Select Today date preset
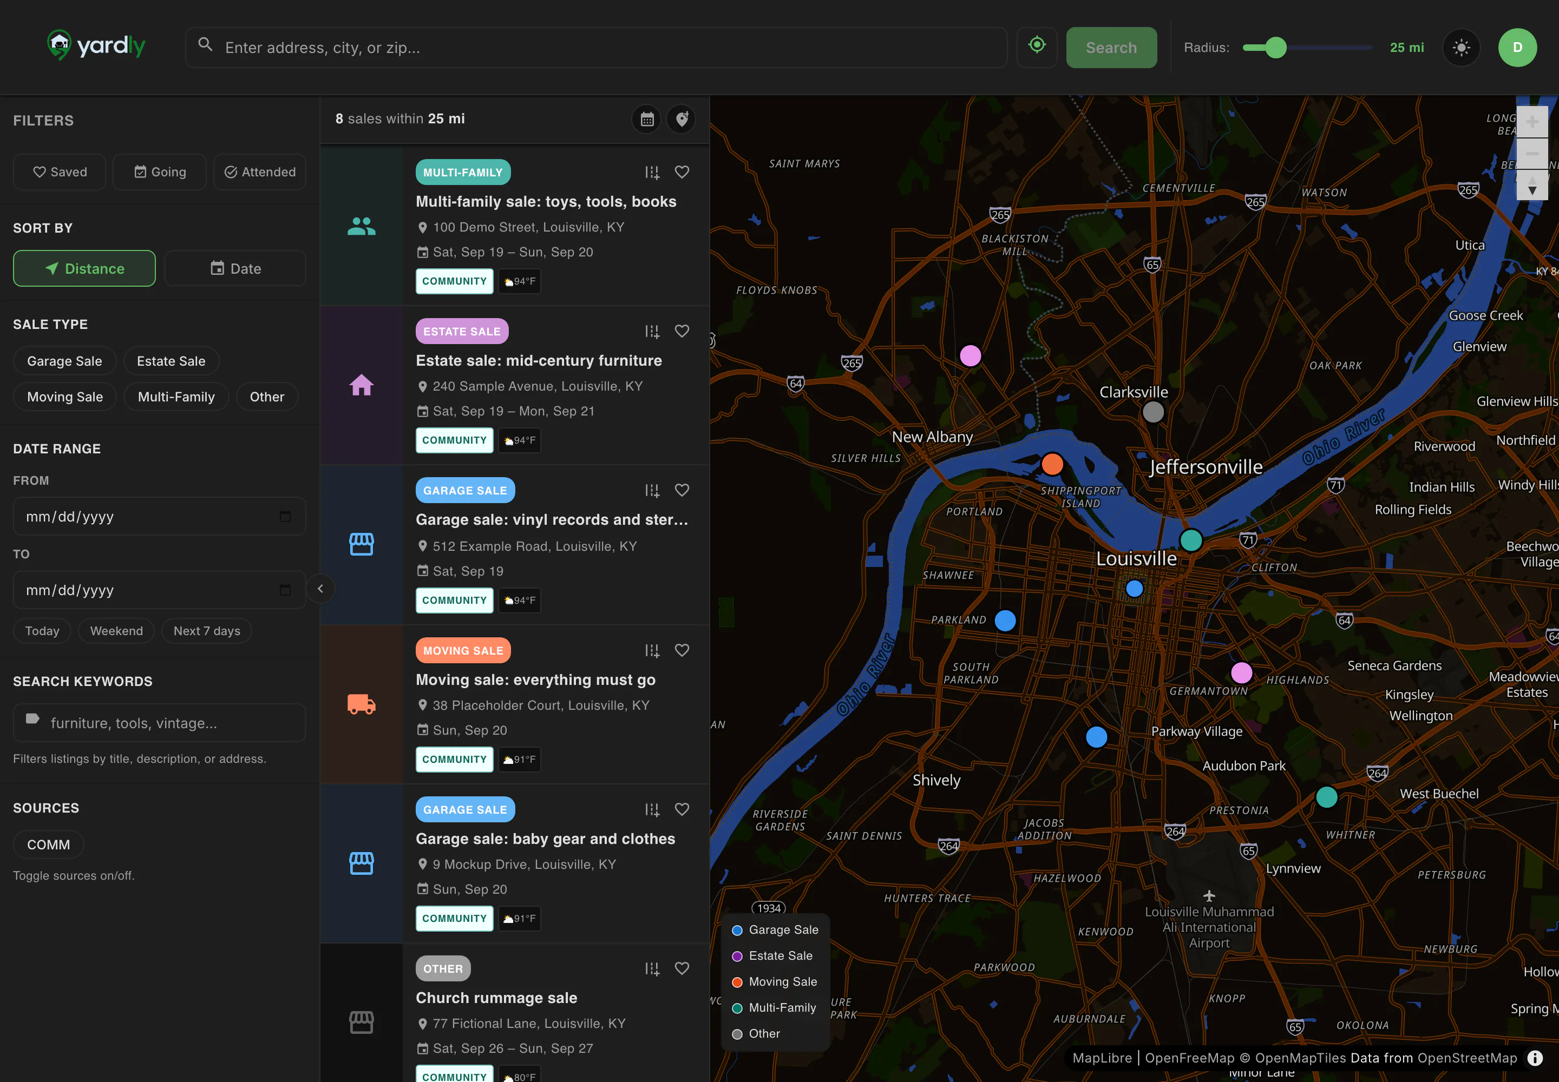 tap(42, 631)
